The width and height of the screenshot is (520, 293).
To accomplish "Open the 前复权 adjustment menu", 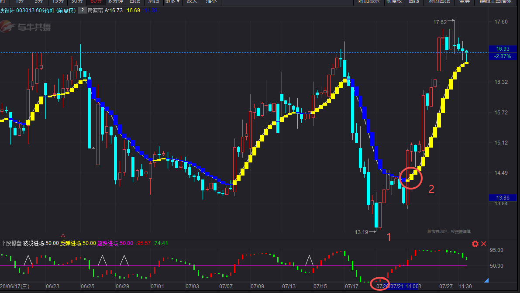I will point(394,2).
